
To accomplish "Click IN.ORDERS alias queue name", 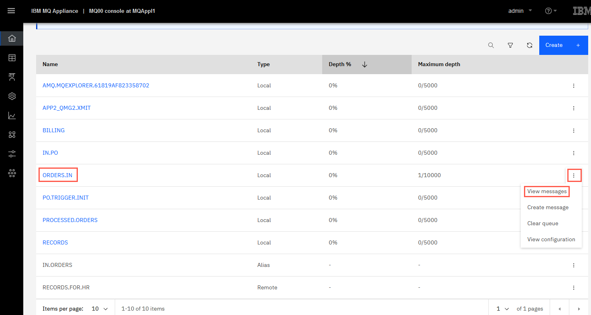I will [x=57, y=265].
